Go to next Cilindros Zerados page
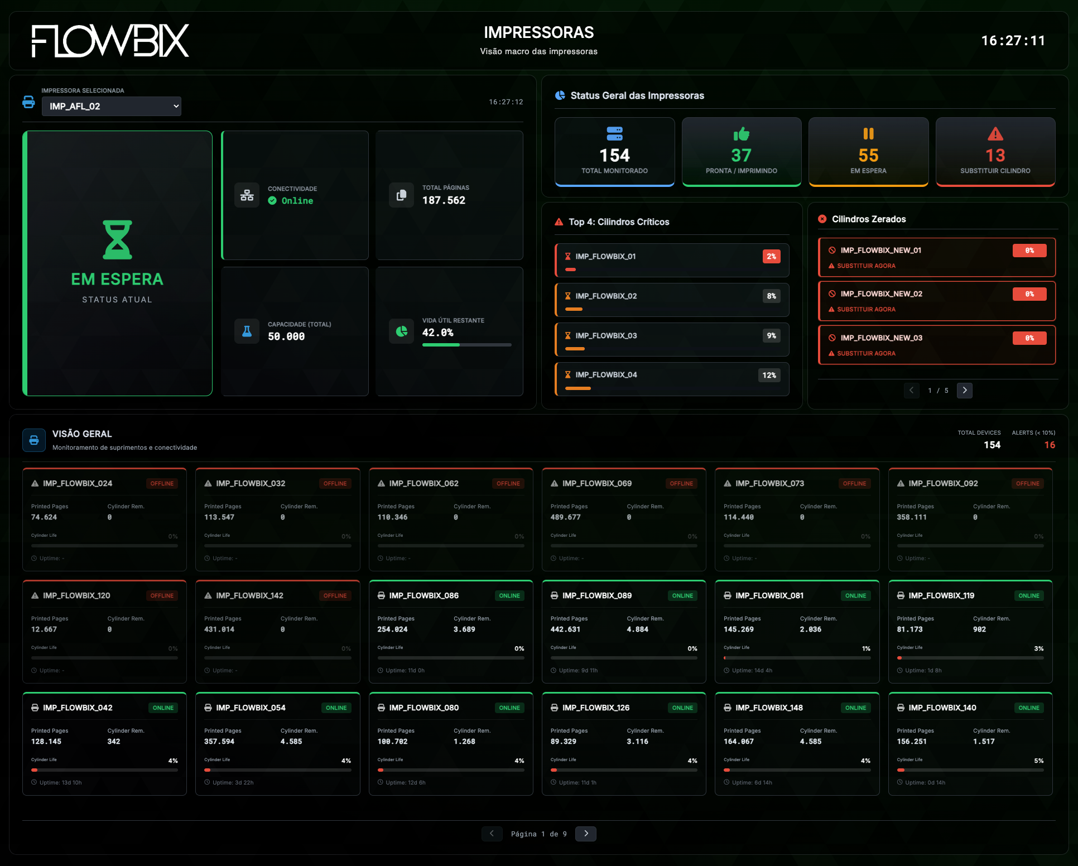The width and height of the screenshot is (1078, 866). coord(965,391)
